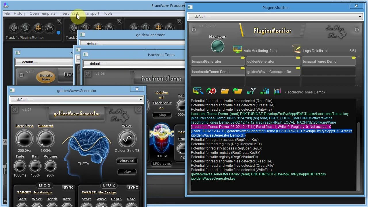The width and height of the screenshot is (368, 207).
Task: Click the Track 1 solo speaker icon
Action: tap(26, 28)
